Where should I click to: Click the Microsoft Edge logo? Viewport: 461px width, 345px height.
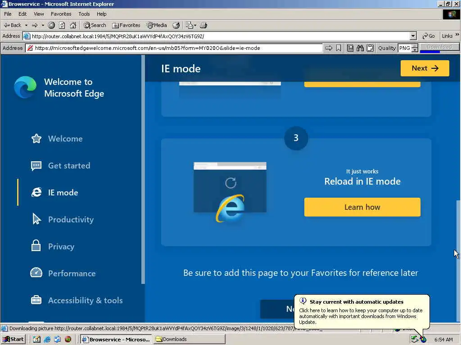pos(25,87)
